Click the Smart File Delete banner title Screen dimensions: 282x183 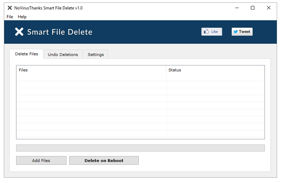(60, 32)
